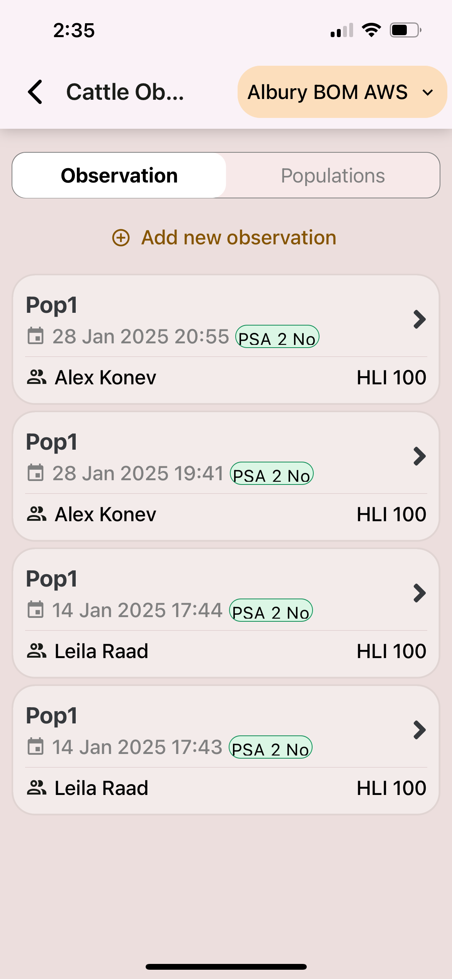Tap the battery status icon
Image resolution: width=452 pixels, height=979 pixels.
point(405,30)
